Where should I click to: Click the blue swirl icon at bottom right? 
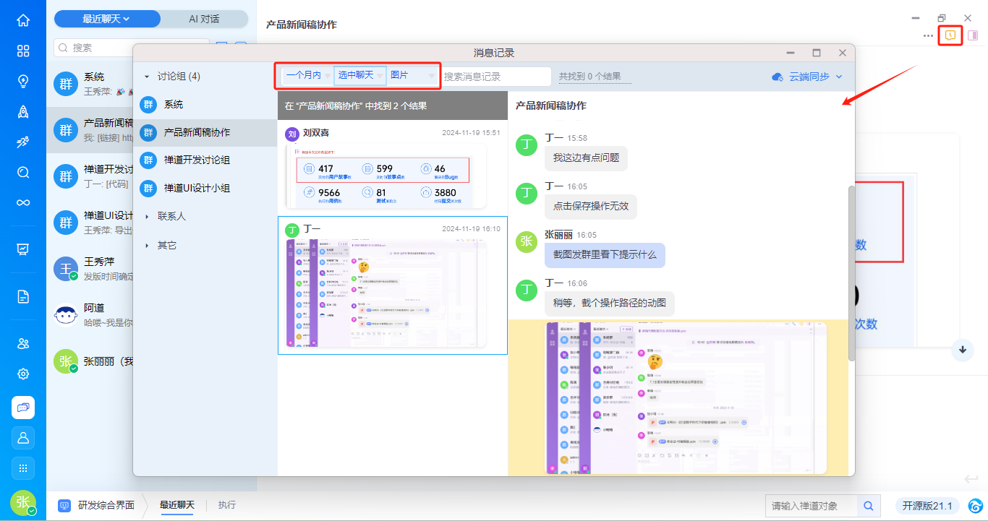pyautogui.click(x=975, y=506)
